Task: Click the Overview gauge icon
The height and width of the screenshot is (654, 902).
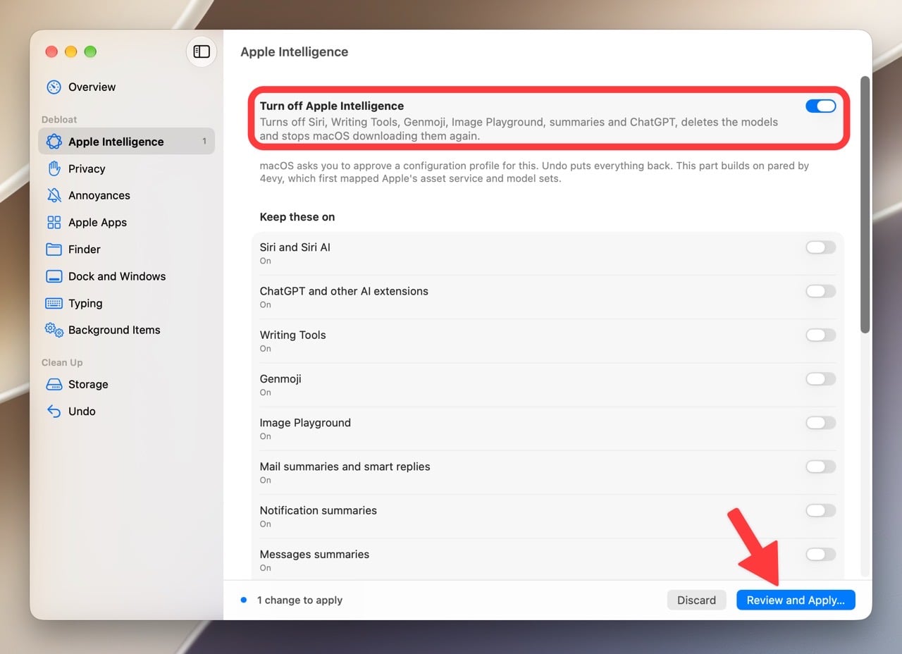Action: 54,87
